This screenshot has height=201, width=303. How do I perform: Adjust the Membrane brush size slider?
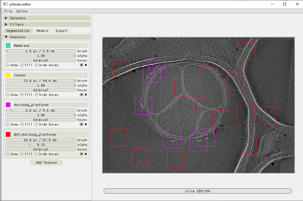pos(41,51)
